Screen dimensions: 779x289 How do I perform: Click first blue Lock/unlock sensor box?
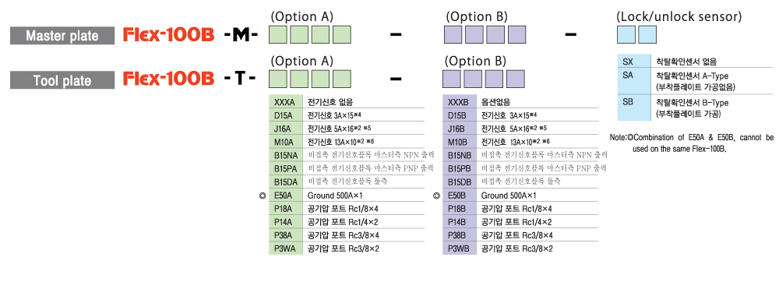(626, 35)
